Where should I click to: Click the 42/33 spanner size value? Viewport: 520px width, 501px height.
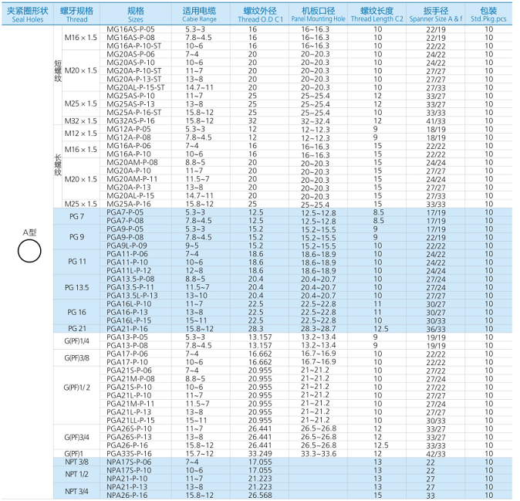436,454
